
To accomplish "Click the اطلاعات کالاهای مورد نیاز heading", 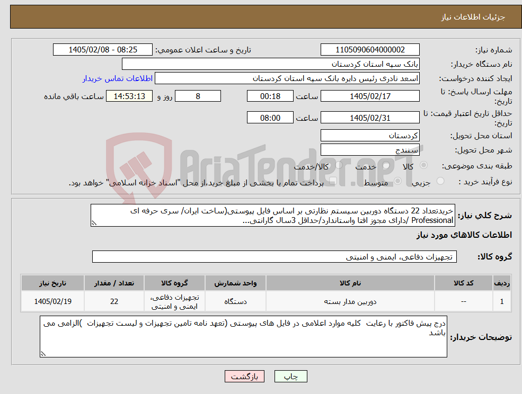I will [464, 235].
